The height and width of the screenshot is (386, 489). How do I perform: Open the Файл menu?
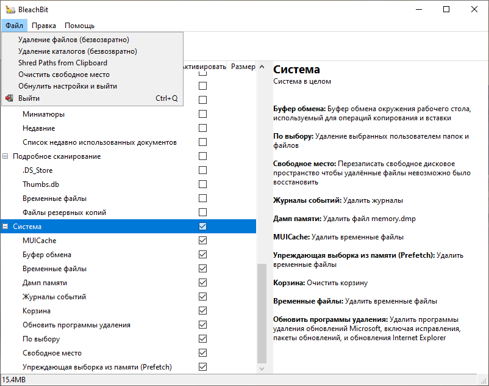point(15,26)
